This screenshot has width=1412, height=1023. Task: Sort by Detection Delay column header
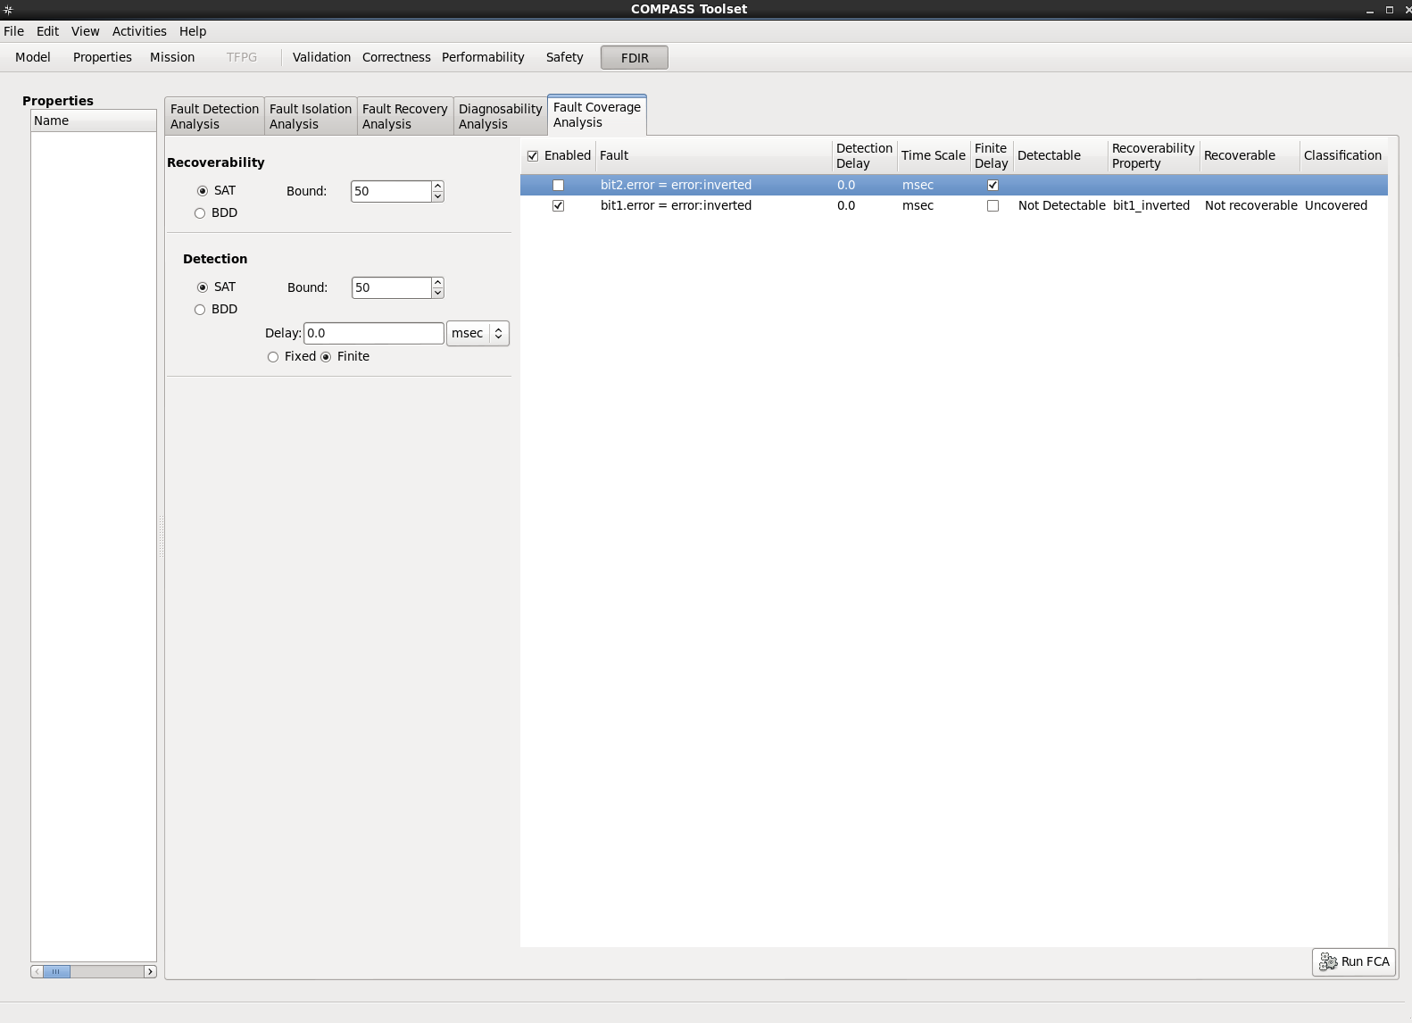(864, 155)
